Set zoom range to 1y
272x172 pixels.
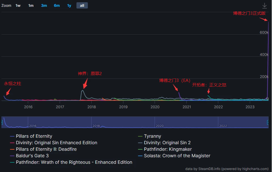[x=69, y=6]
